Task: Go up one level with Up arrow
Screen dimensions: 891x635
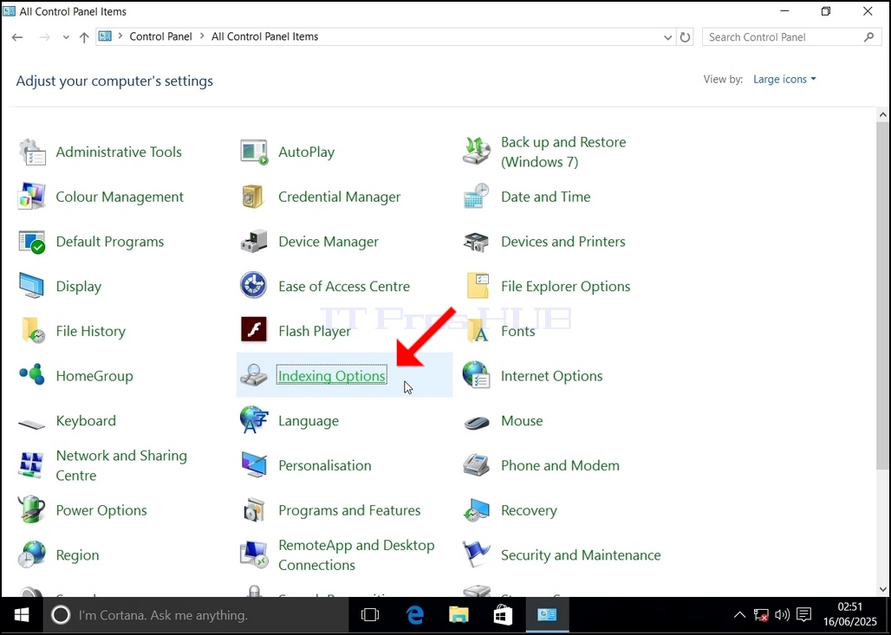Action: pos(84,37)
